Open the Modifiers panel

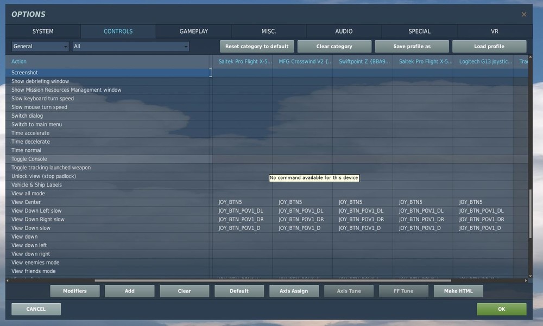coord(75,291)
